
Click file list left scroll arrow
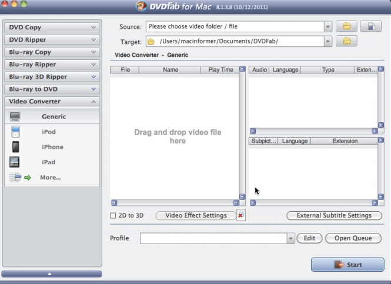point(114,203)
